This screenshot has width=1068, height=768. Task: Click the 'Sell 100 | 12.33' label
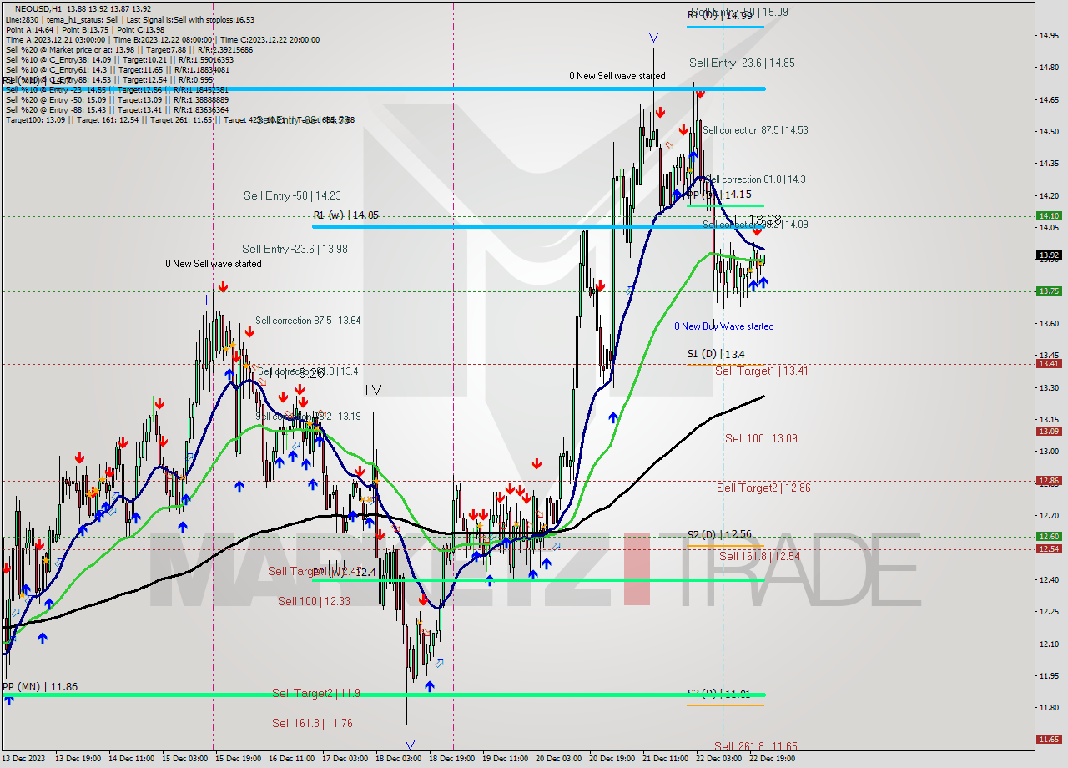click(314, 601)
